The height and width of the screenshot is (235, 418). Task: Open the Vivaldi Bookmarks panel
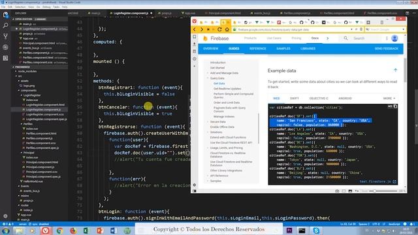195,37
